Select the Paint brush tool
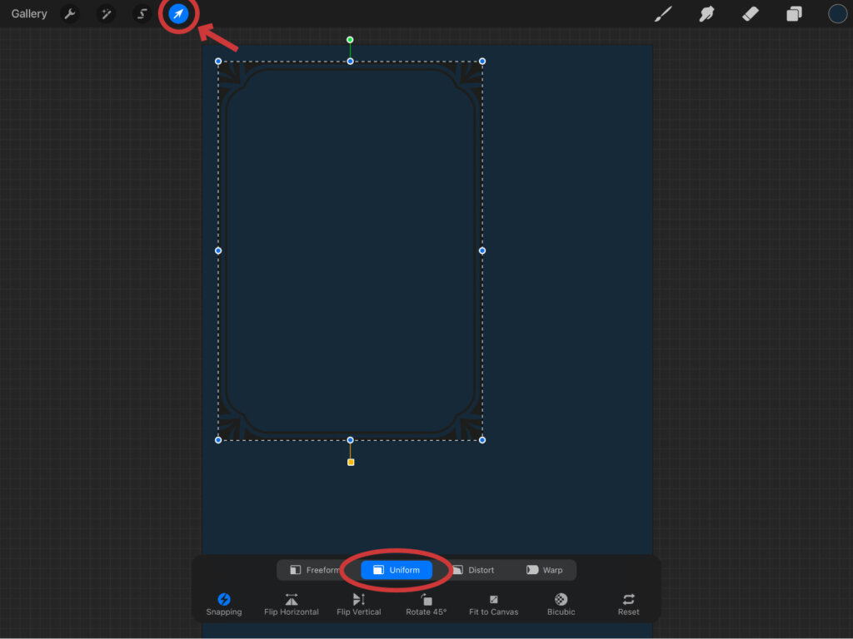The height and width of the screenshot is (639, 853). [663, 14]
